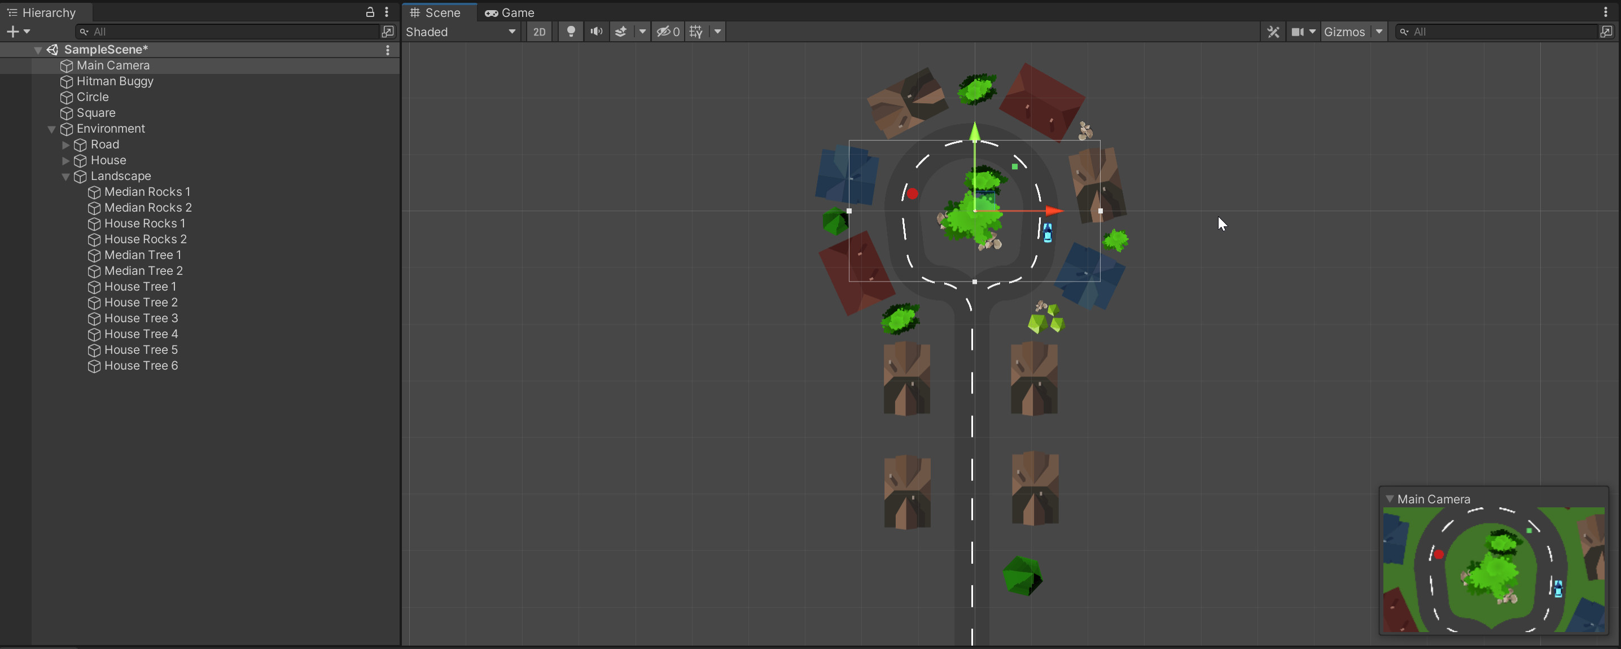Click the Main Camera preview thumbnail
1621x649 pixels.
1493,569
